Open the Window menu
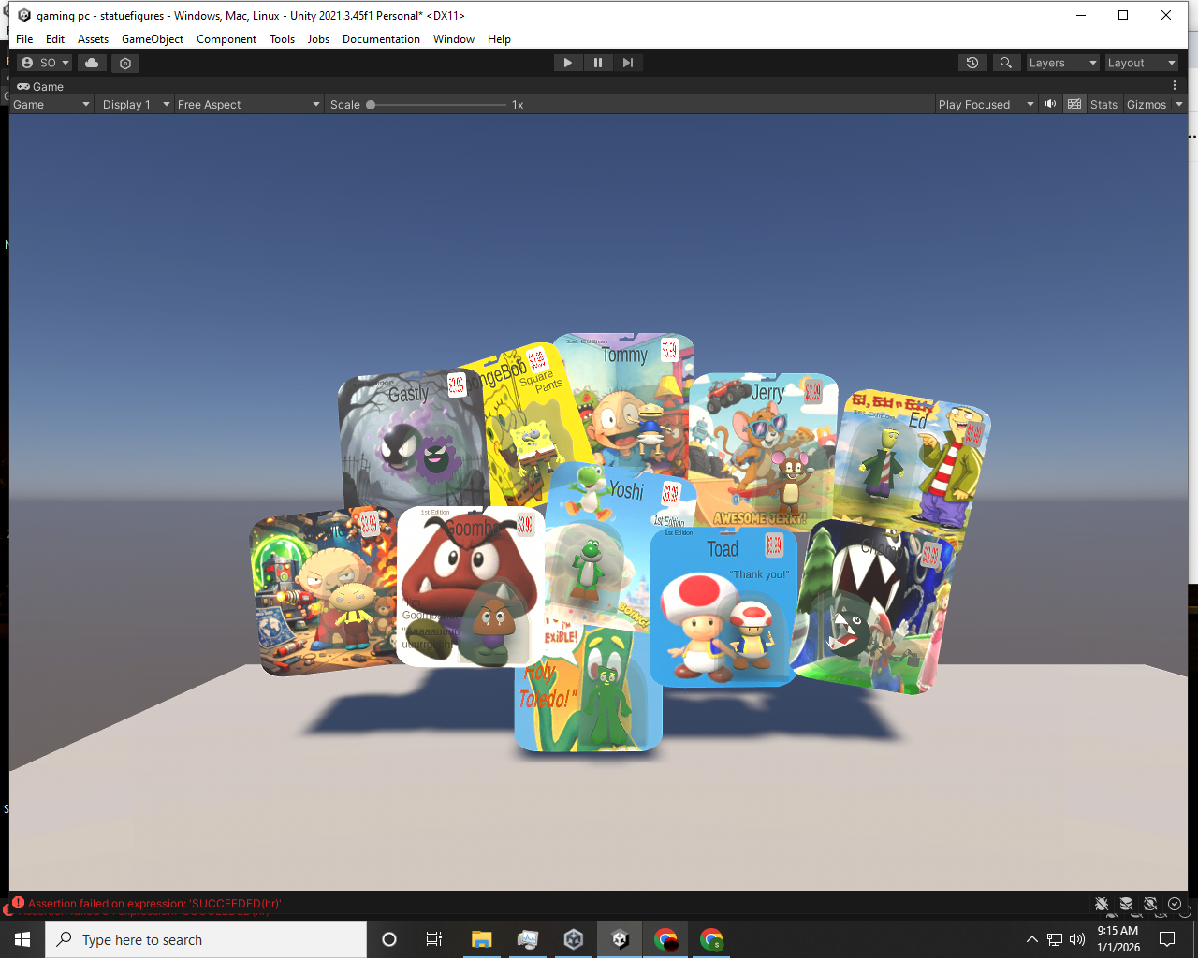 (x=454, y=39)
